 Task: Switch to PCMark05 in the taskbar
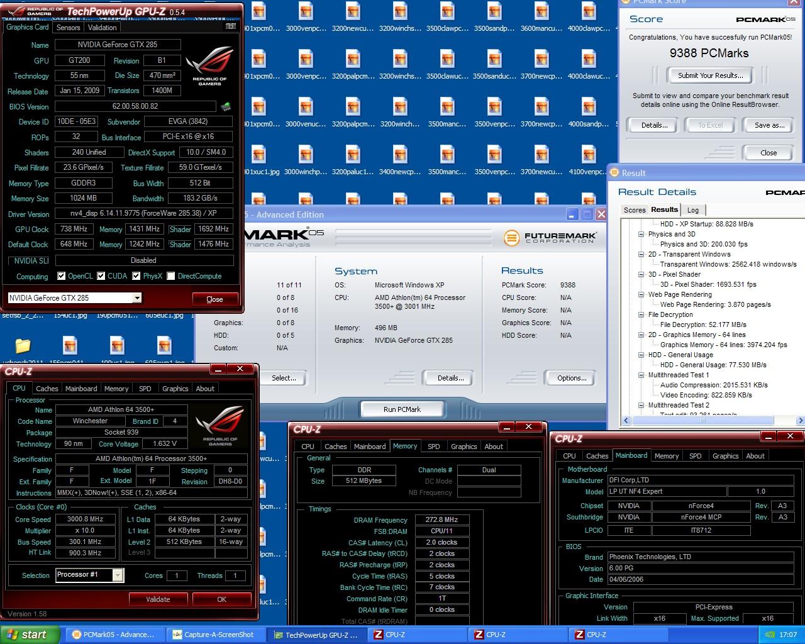pos(114,635)
